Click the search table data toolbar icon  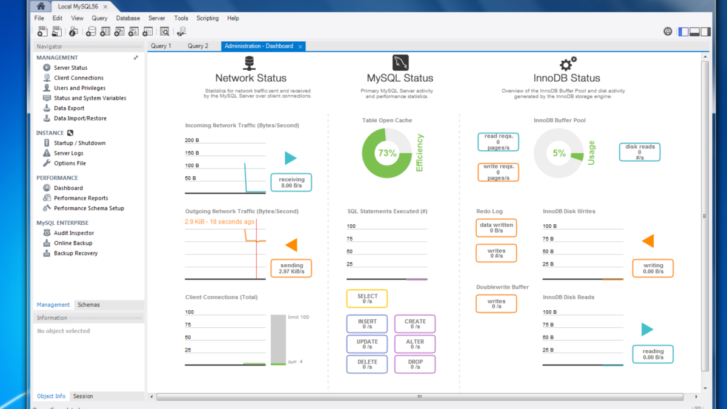click(164, 32)
